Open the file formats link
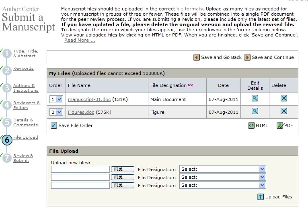308x208 pixels. (x=189, y=8)
